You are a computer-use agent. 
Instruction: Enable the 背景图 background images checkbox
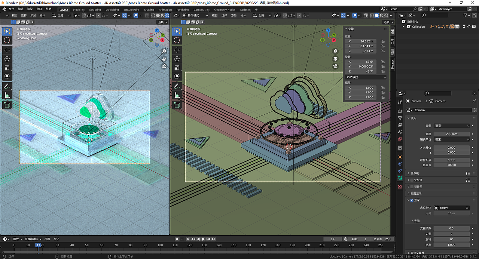tap(412, 187)
